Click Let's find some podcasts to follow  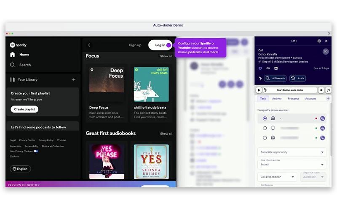pyautogui.click(x=38, y=127)
